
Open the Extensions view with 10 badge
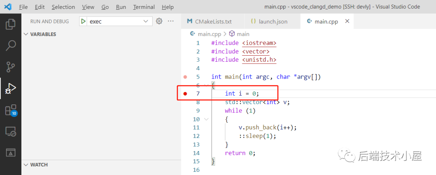click(x=10, y=110)
